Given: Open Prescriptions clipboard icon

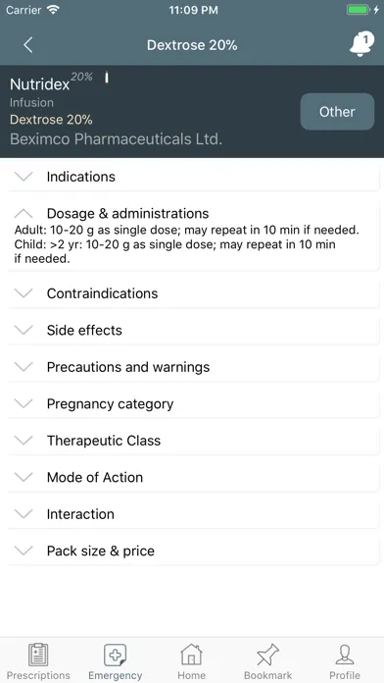Looking at the screenshot, I should [x=38, y=655].
